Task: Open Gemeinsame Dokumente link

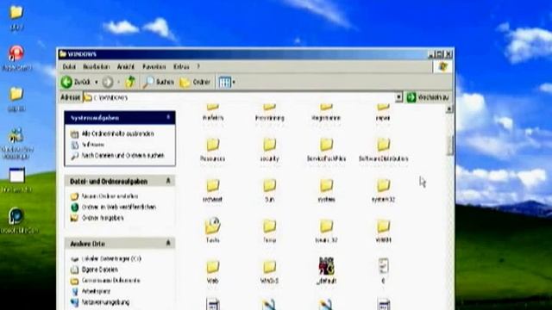Action: coord(111,281)
